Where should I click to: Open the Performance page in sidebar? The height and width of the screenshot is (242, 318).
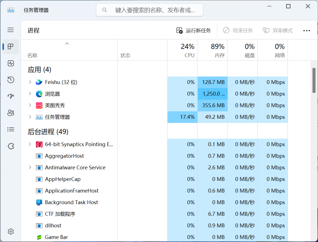click(x=11, y=63)
